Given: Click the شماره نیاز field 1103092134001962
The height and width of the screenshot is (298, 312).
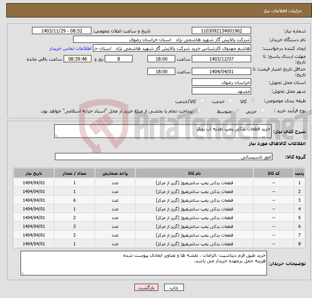Looking at the screenshot, I should (x=221, y=31).
